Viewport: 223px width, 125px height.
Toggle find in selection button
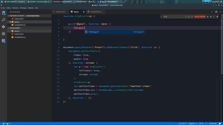(214, 17)
